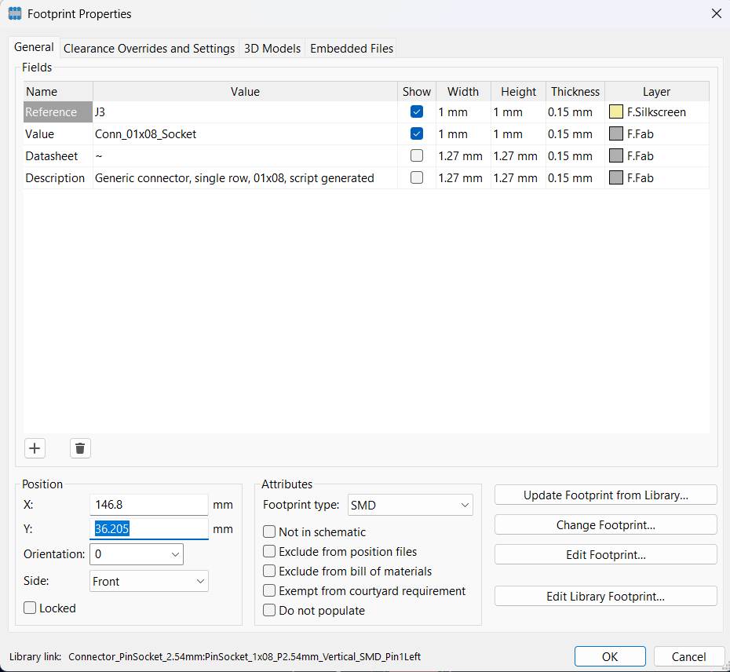
Task: Click the delete field trash icon
Action: coord(80,448)
